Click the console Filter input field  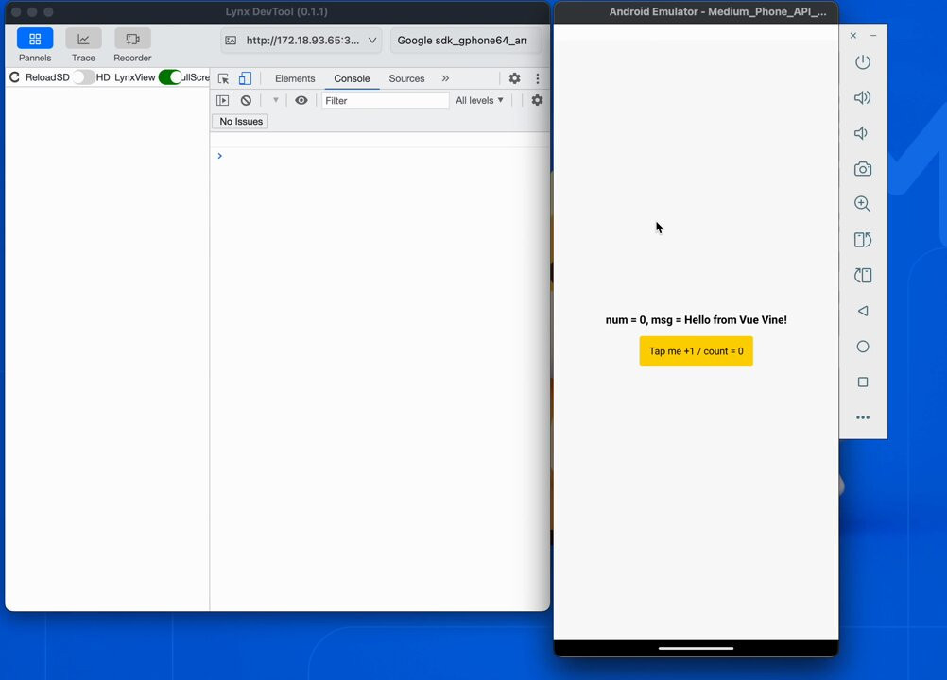[386, 100]
